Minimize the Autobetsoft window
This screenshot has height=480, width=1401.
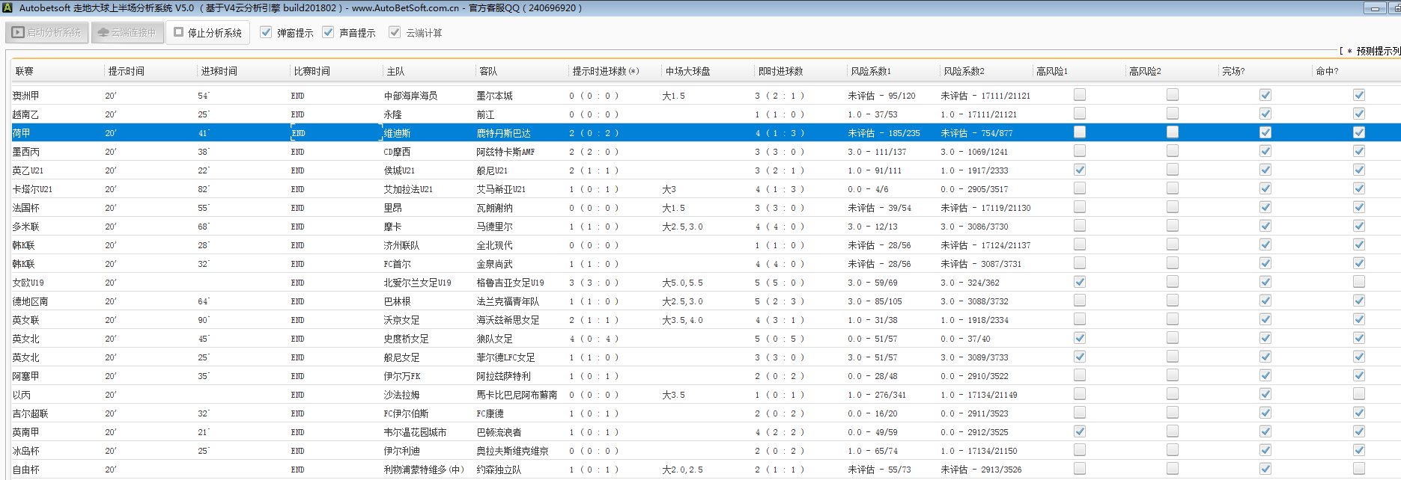1375,8
